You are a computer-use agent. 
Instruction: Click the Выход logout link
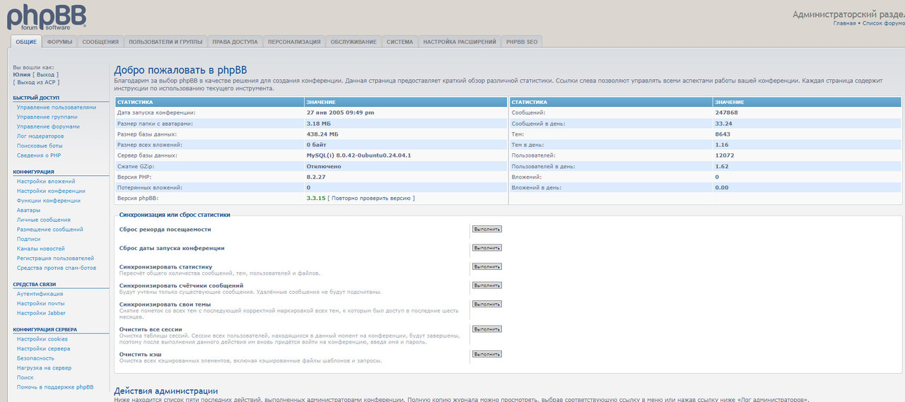[46, 74]
